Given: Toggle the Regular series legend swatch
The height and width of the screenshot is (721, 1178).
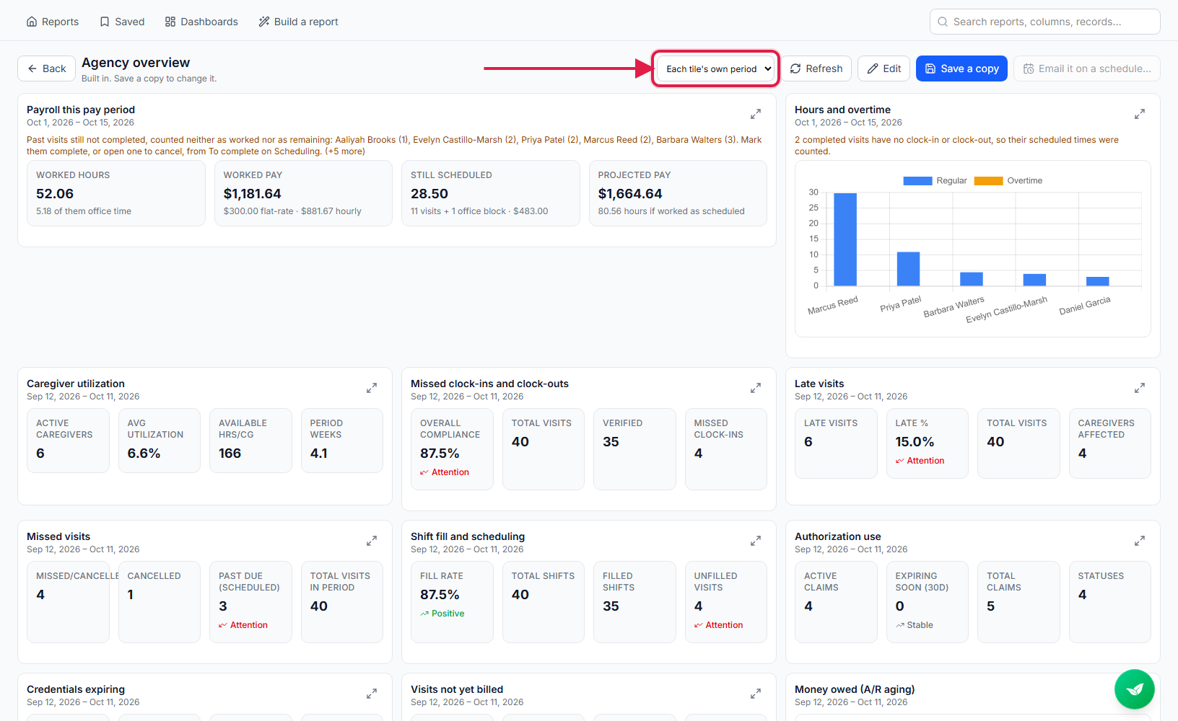Looking at the screenshot, I should tap(917, 181).
